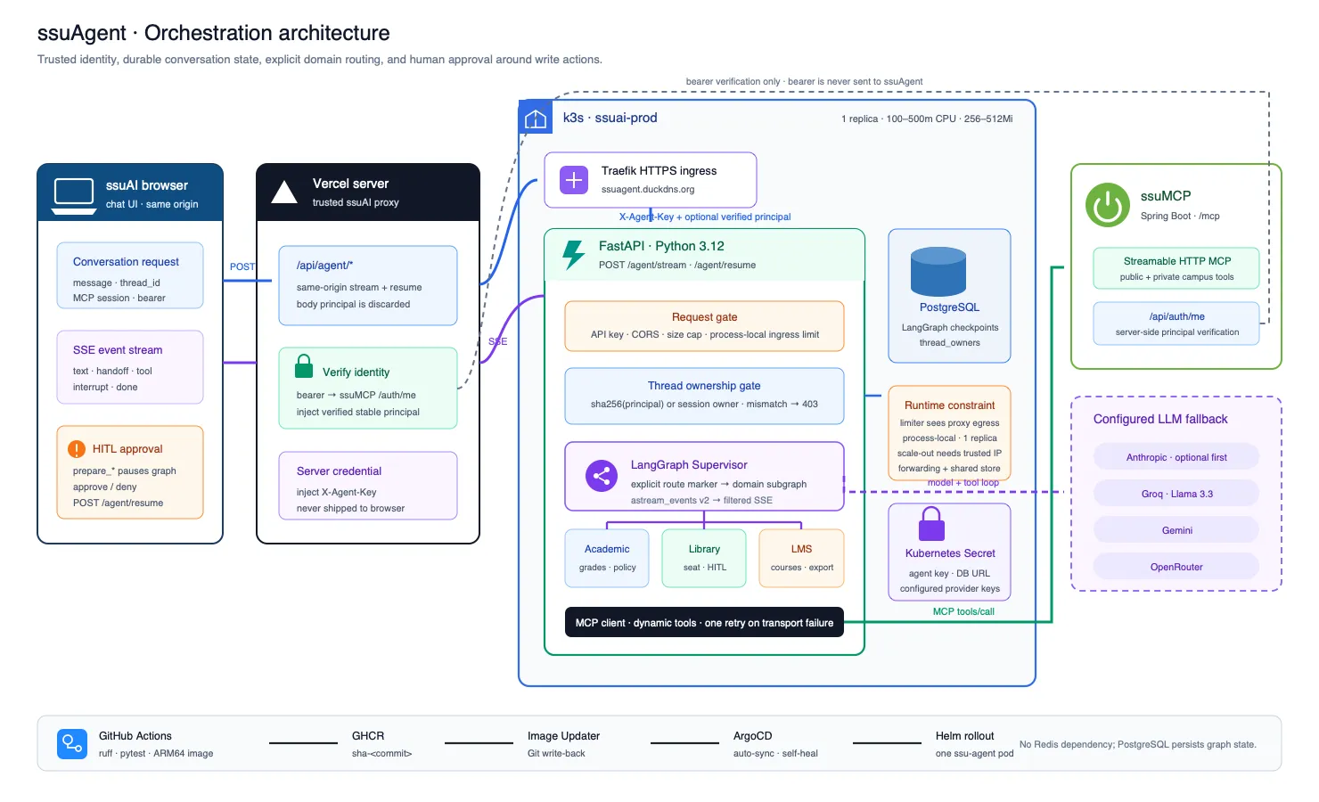The image size is (1319, 802).
Task: Click the PostgreSQL database cylinder icon
Action: 938,272
